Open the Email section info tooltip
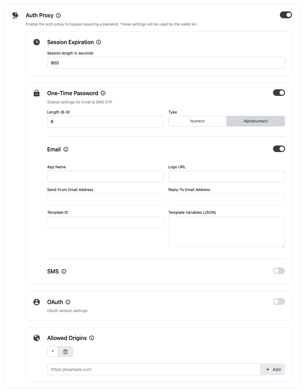Image resolution: width=304 pixels, height=392 pixels. [65, 149]
